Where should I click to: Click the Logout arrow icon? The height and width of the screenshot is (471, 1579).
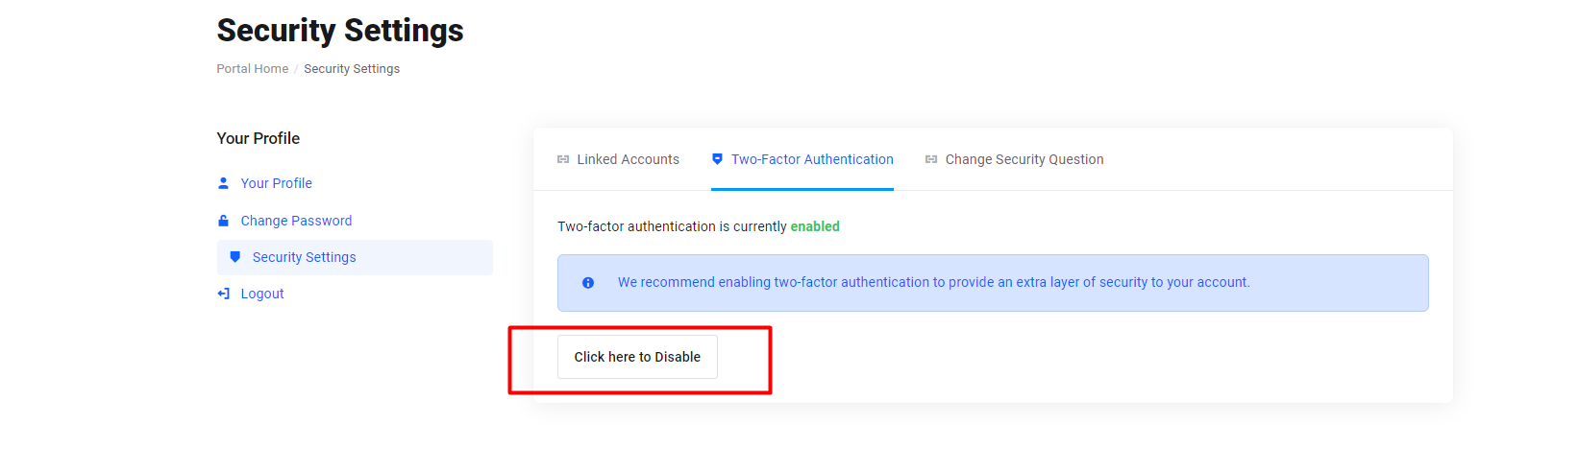coord(223,294)
